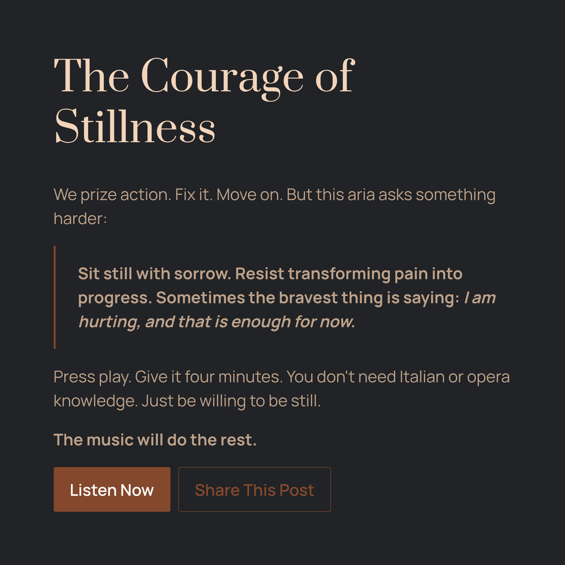565x565 pixels.
Task: Click the sentence "Give it four minutes."
Action: tap(209, 377)
